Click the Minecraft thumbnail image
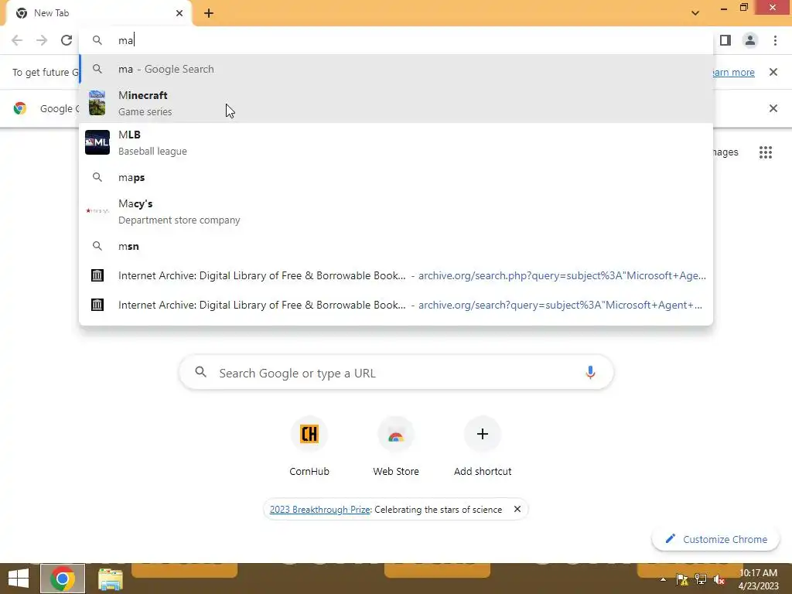 click(x=97, y=103)
